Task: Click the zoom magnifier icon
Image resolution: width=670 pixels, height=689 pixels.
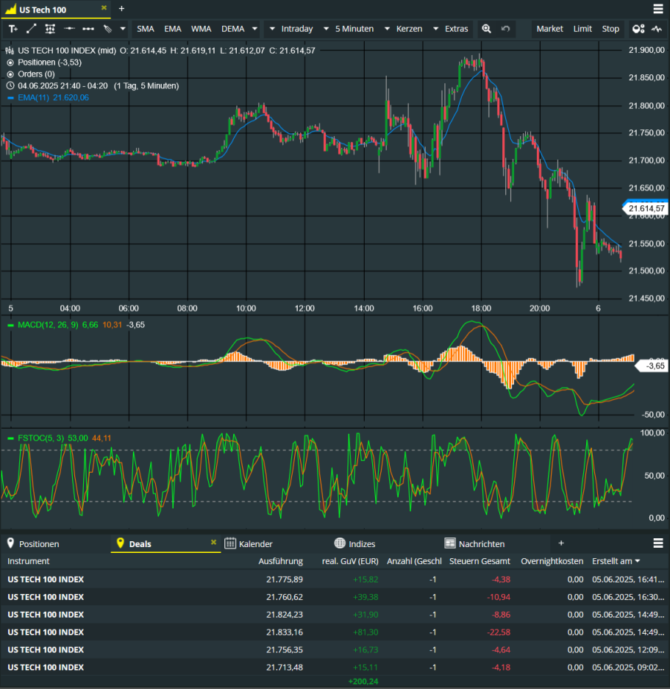Action: coord(486,29)
